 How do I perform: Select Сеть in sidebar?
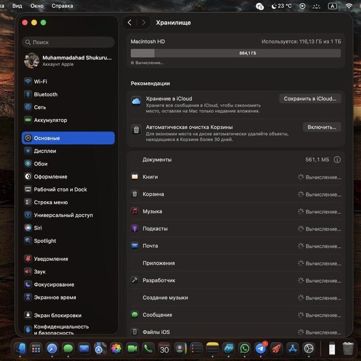click(68, 107)
